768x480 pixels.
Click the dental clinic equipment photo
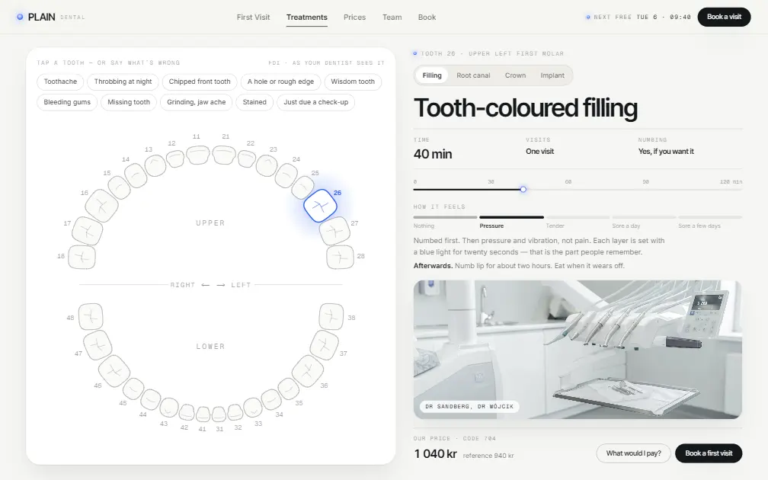578,350
